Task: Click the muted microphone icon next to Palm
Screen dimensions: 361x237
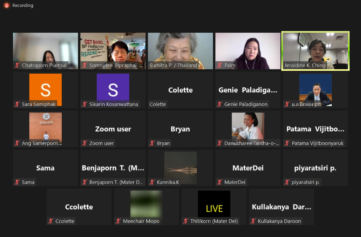Action: pyautogui.click(x=219, y=66)
